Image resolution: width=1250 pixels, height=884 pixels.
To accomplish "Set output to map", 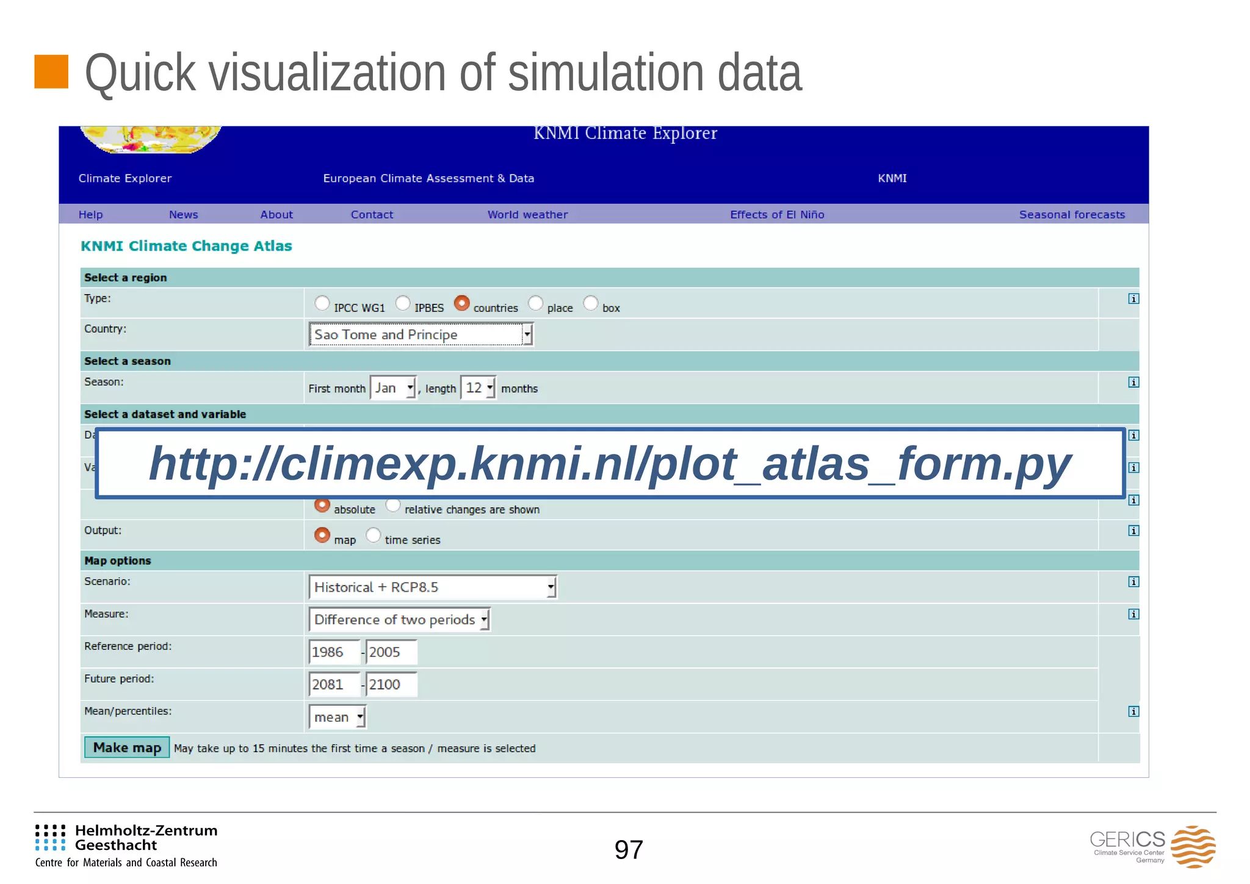I will (322, 535).
